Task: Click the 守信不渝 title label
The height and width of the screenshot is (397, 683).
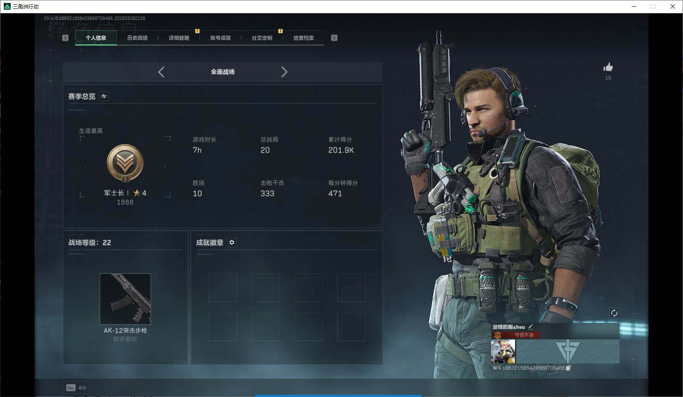Action: tap(524, 335)
